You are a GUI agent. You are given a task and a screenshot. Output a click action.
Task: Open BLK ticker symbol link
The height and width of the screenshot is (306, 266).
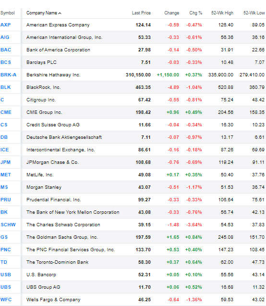pos(5,87)
